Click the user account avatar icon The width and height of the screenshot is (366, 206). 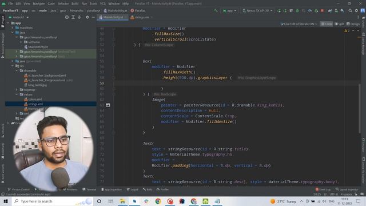tap(363, 10)
